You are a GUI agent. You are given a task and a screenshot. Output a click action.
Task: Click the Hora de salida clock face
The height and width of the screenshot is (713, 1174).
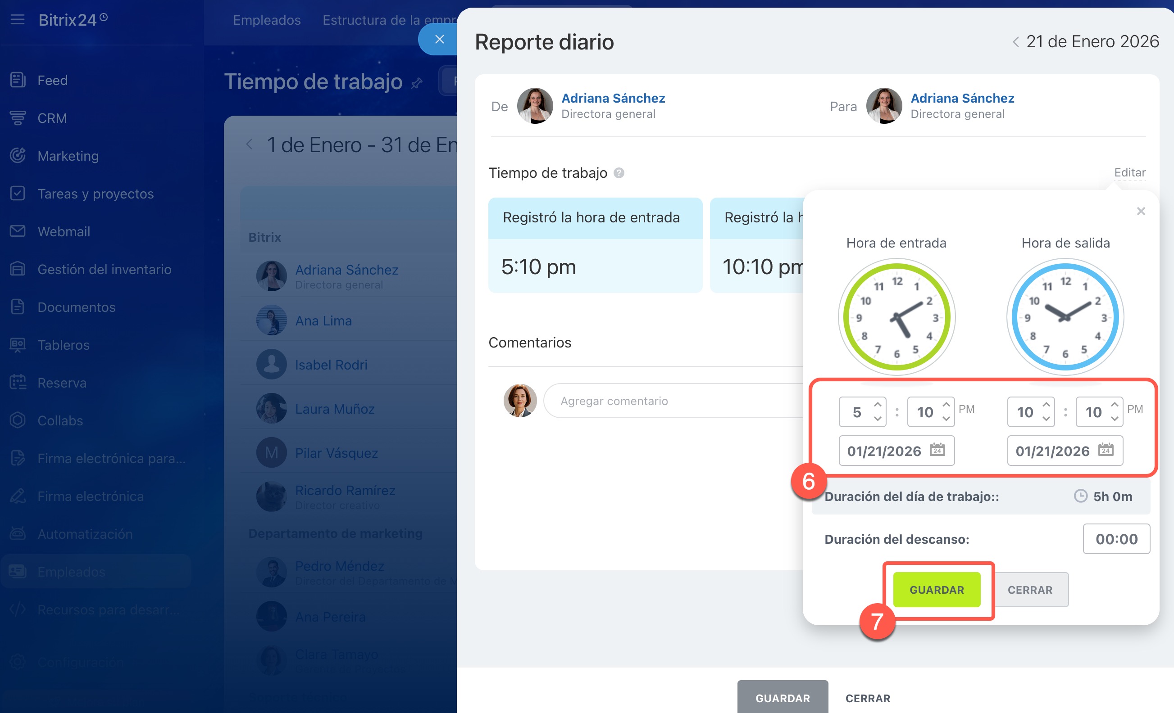(x=1065, y=317)
